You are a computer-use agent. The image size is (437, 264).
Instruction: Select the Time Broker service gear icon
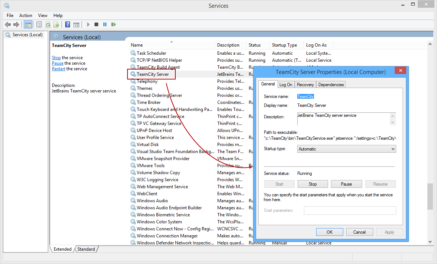click(133, 102)
